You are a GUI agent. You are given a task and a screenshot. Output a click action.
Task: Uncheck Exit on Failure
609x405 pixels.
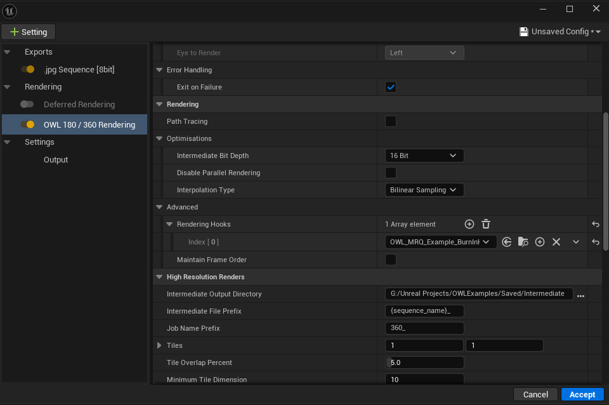tap(391, 87)
